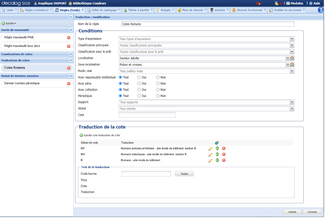Viewport: 325px width, 218px height.
Task: Open the Grilles de catalogage tab
Action: tap(104, 10)
